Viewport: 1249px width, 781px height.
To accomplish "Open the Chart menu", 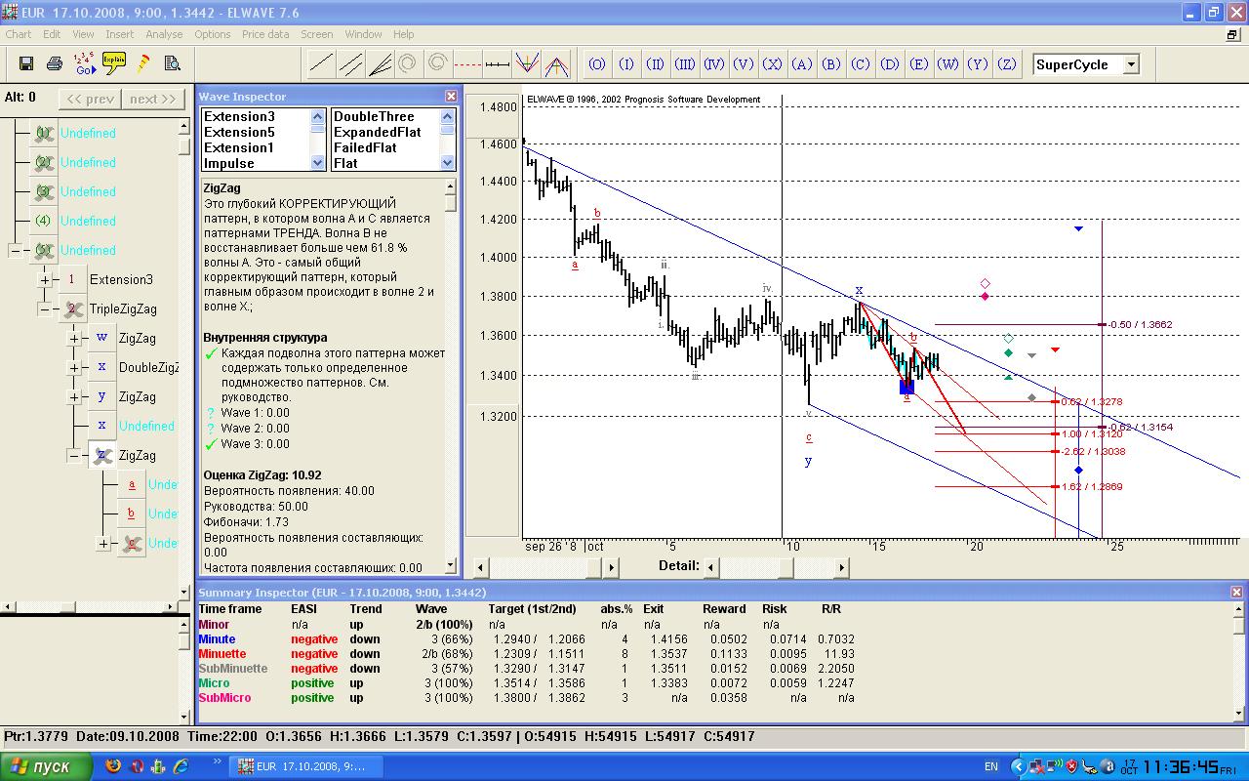I will [19, 34].
